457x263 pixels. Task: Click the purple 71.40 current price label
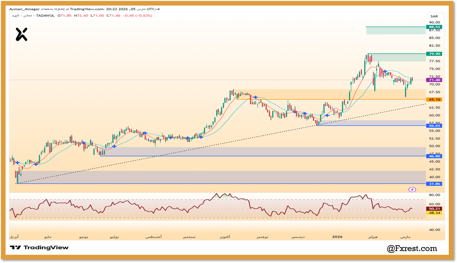coord(434,80)
